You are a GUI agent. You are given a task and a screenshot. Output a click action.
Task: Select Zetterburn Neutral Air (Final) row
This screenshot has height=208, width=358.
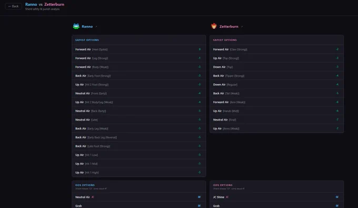277,120
